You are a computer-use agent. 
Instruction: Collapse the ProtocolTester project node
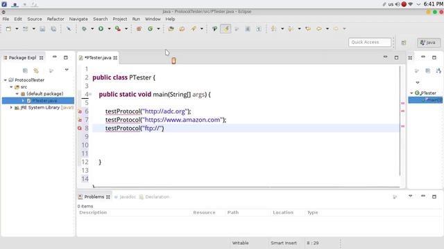coord(6,80)
